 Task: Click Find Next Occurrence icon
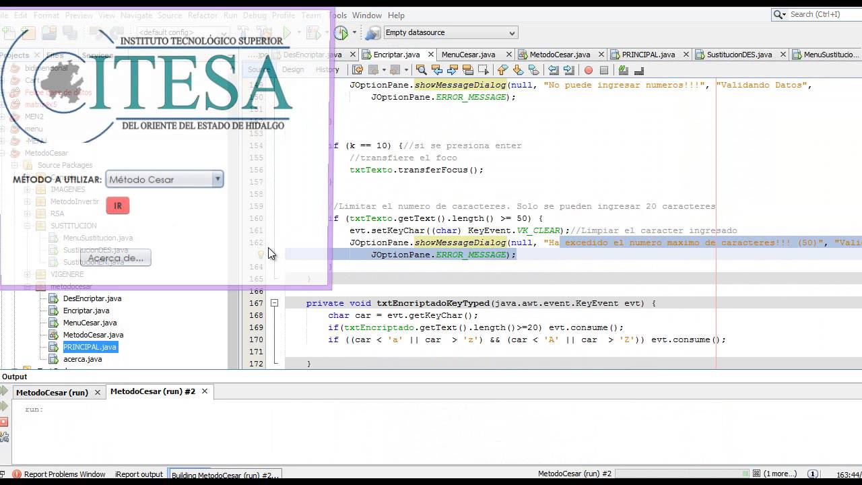pos(452,69)
